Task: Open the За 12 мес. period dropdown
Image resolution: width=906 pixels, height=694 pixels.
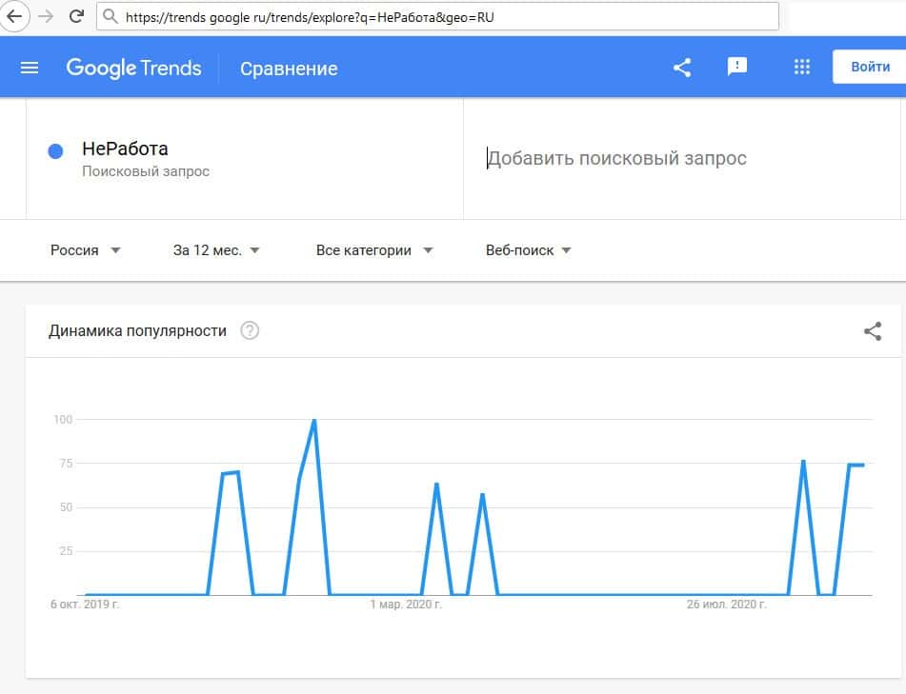Action: pyautogui.click(x=216, y=250)
